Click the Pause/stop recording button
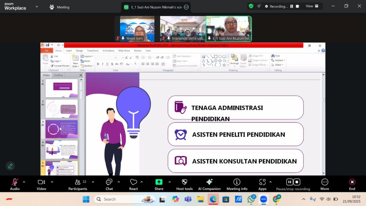The image size is (366, 206). 293,182
